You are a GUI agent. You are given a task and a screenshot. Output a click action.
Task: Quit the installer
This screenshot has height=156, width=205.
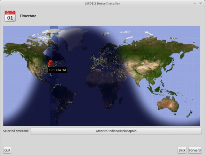7,150
